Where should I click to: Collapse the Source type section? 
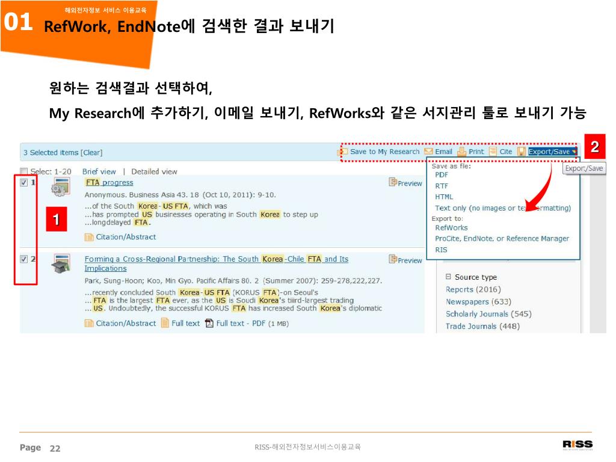[x=448, y=277]
